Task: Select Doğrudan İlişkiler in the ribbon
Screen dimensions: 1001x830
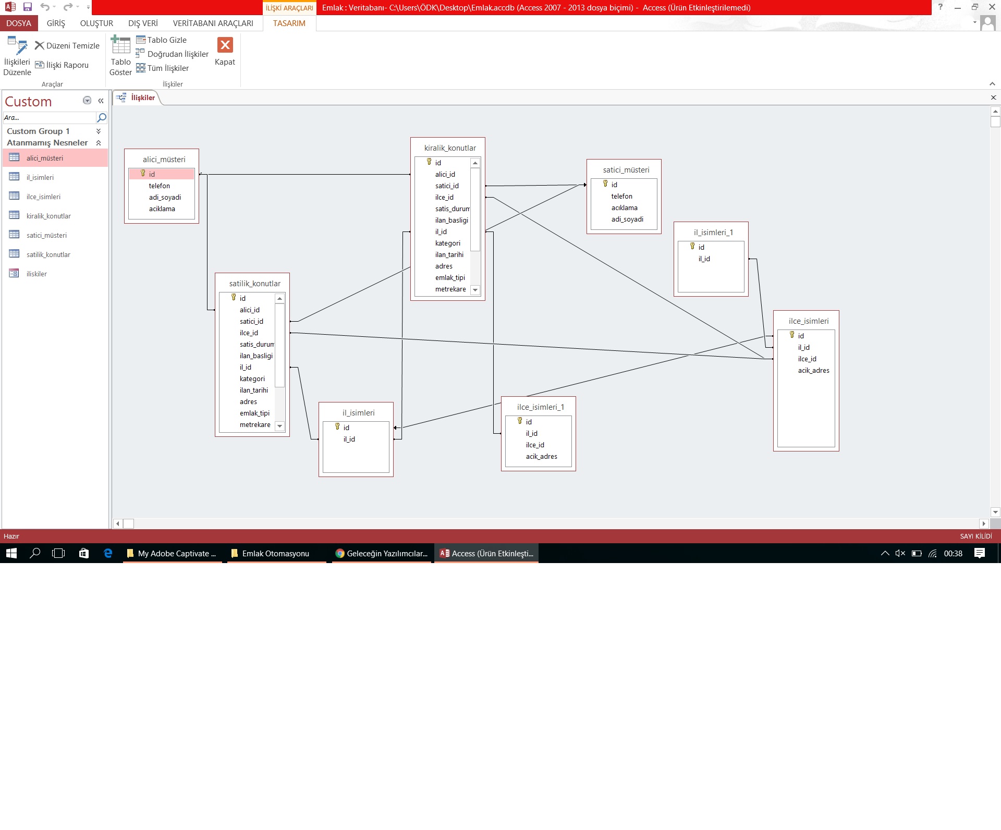Action: click(172, 54)
